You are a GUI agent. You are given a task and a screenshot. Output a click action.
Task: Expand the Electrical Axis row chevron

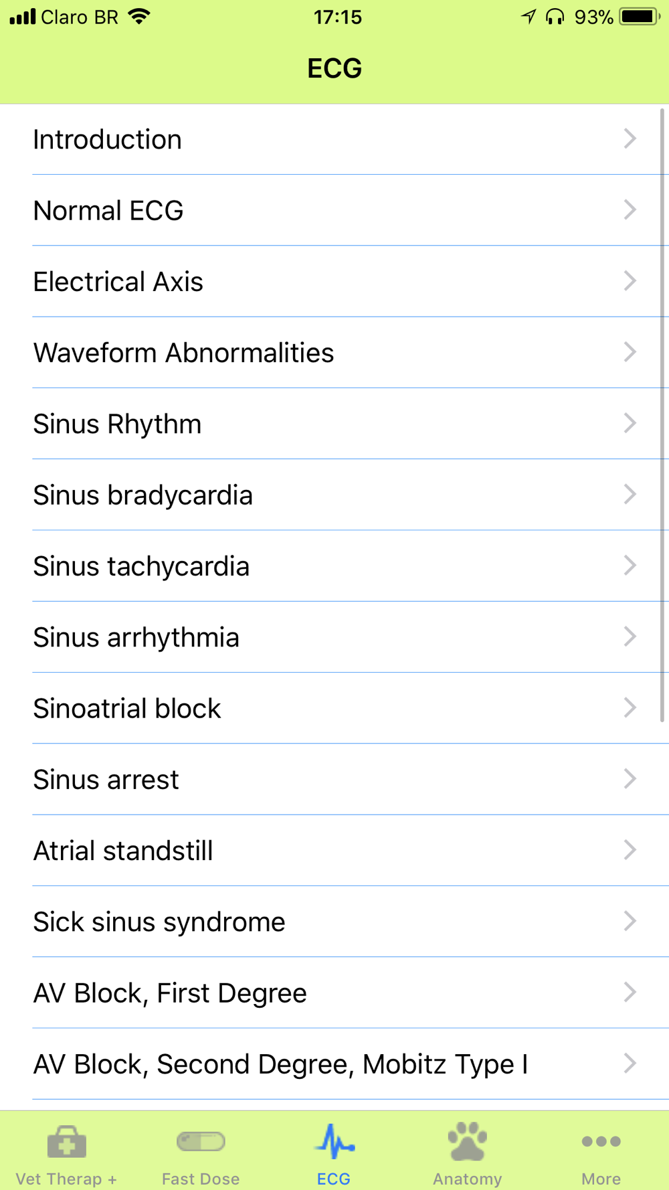(630, 280)
